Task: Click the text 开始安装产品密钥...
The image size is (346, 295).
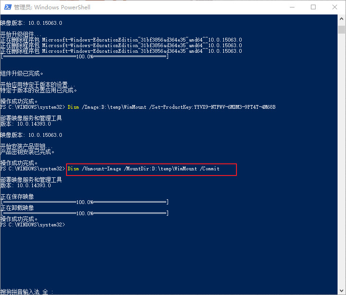Action: coord(26,146)
